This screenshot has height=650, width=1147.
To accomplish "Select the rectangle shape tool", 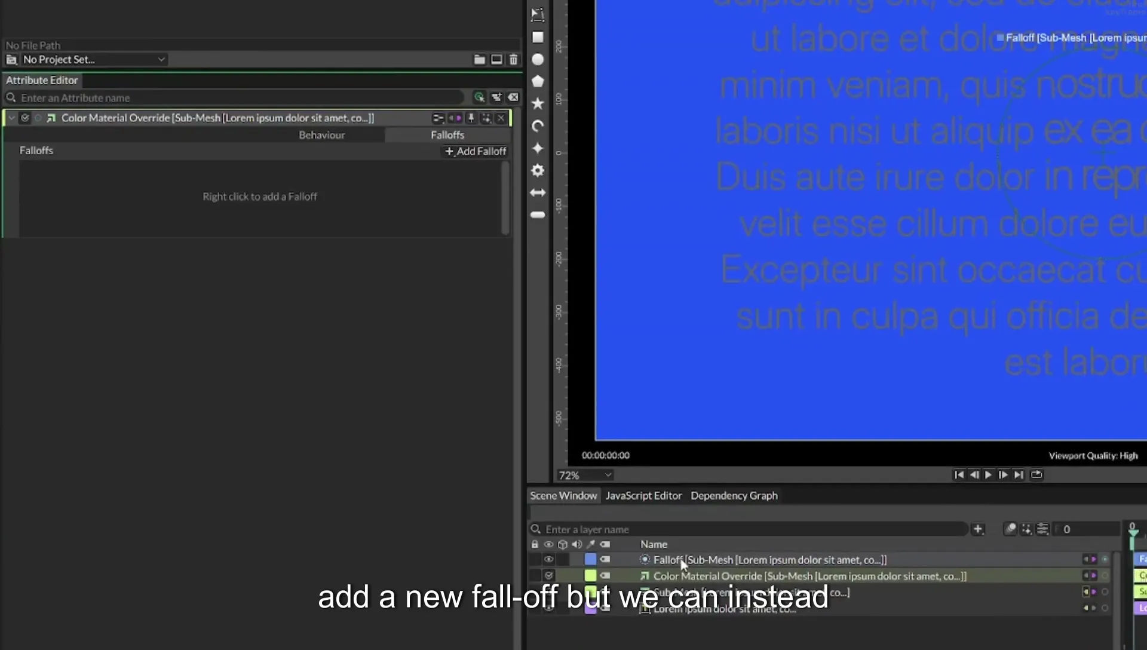I will coord(538,37).
